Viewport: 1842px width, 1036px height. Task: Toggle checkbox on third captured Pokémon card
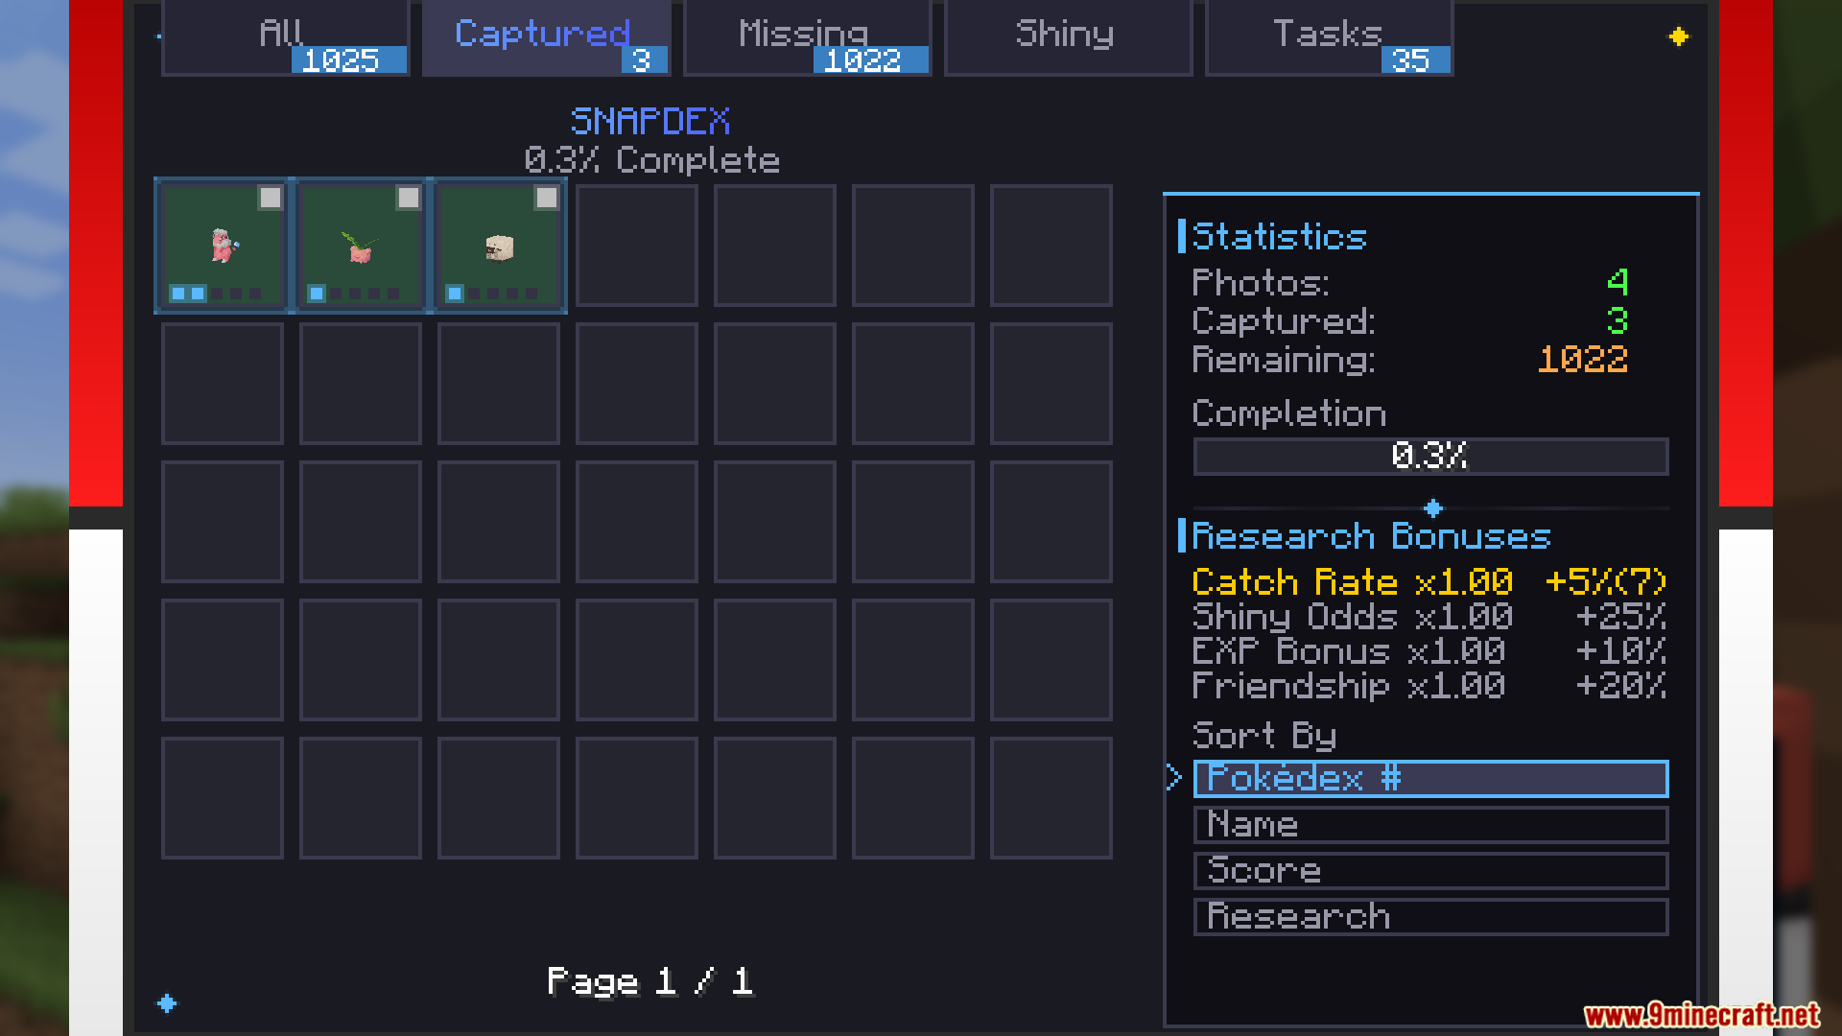pyautogui.click(x=547, y=198)
